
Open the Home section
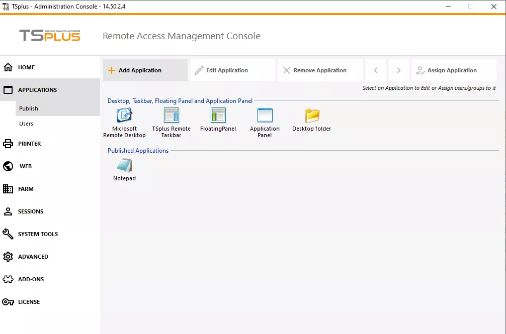[26, 67]
